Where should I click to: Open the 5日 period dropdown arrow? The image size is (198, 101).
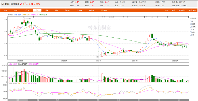click(x=28, y=10)
